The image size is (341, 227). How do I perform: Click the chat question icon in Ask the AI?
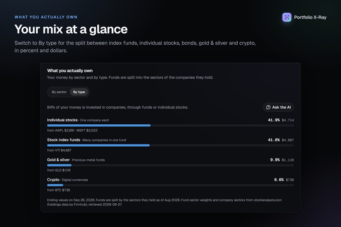click(x=268, y=107)
